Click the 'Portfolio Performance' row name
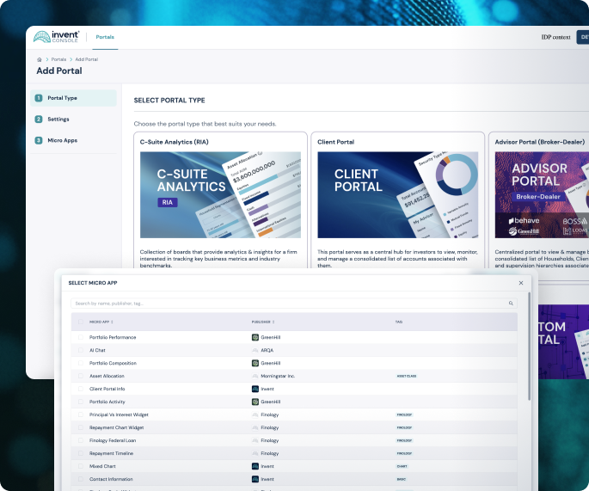This screenshot has width=589, height=491. pyautogui.click(x=113, y=337)
